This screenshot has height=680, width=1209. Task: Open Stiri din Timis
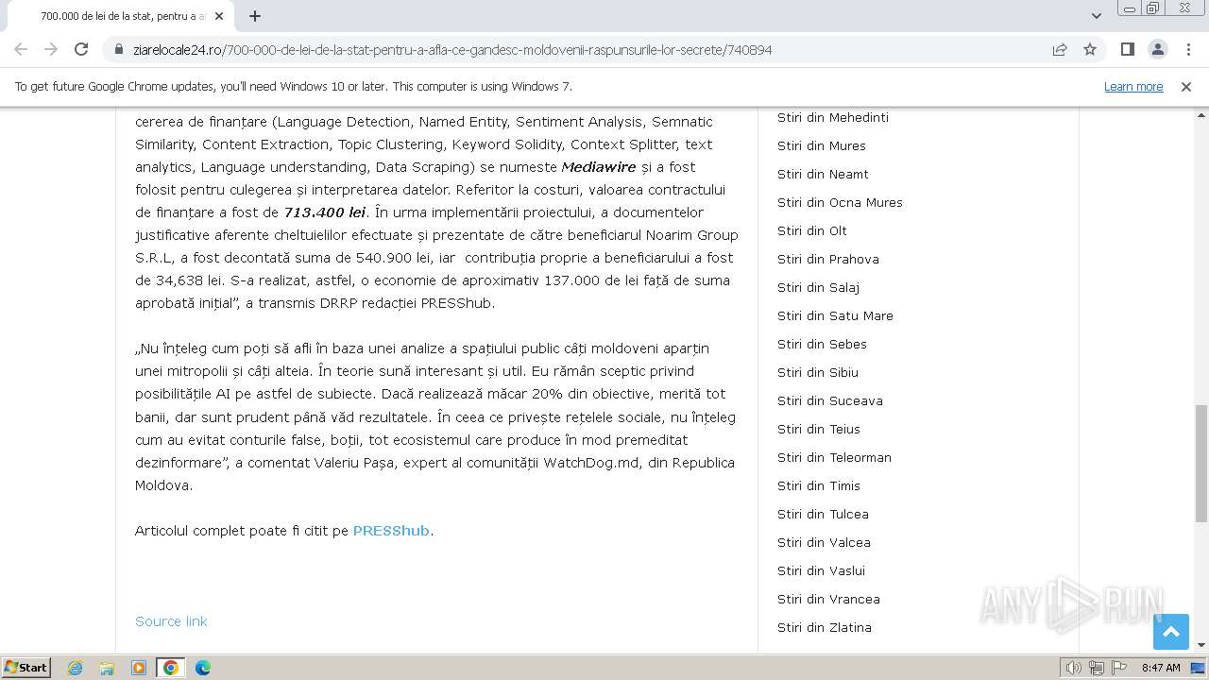pyautogui.click(x=819, y=485)
